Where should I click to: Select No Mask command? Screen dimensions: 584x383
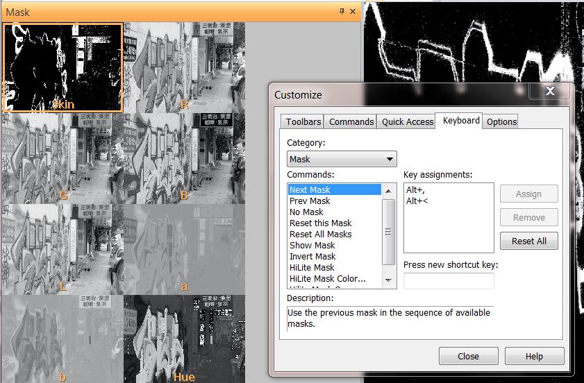click(x=335, y=212)
